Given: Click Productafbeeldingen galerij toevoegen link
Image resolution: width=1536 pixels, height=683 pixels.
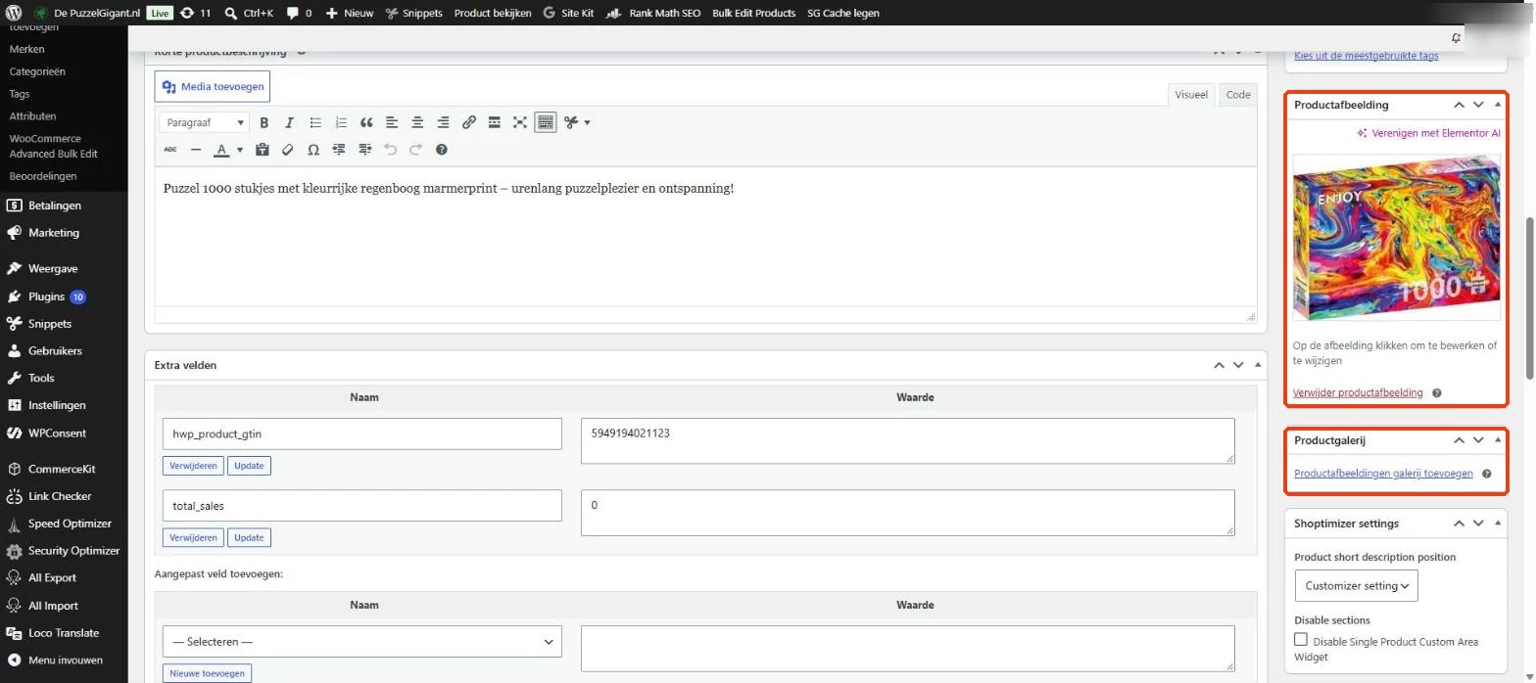Looking at the screenshot, I should [1383, 473].
